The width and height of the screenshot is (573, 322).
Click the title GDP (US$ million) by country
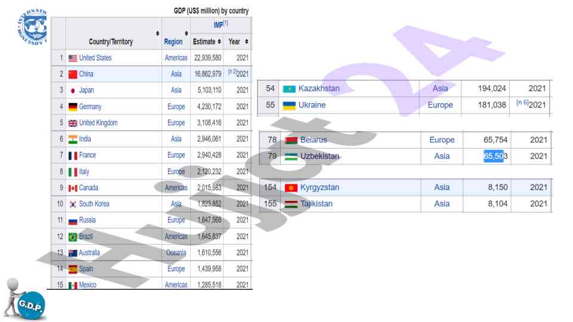tap(211, 11)
